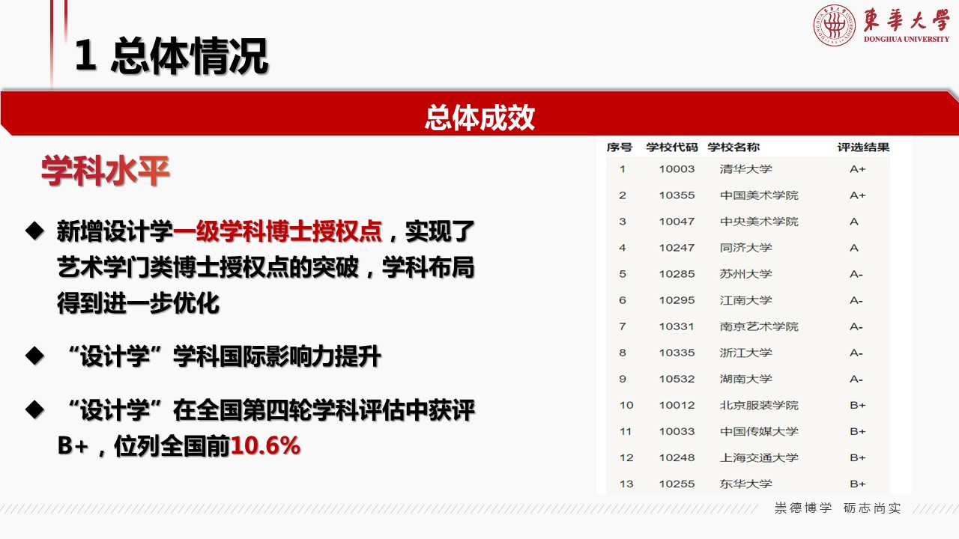The image size is (959, 539).
Task: Select the 学科水平 subheading
Action: coord(106,171)
